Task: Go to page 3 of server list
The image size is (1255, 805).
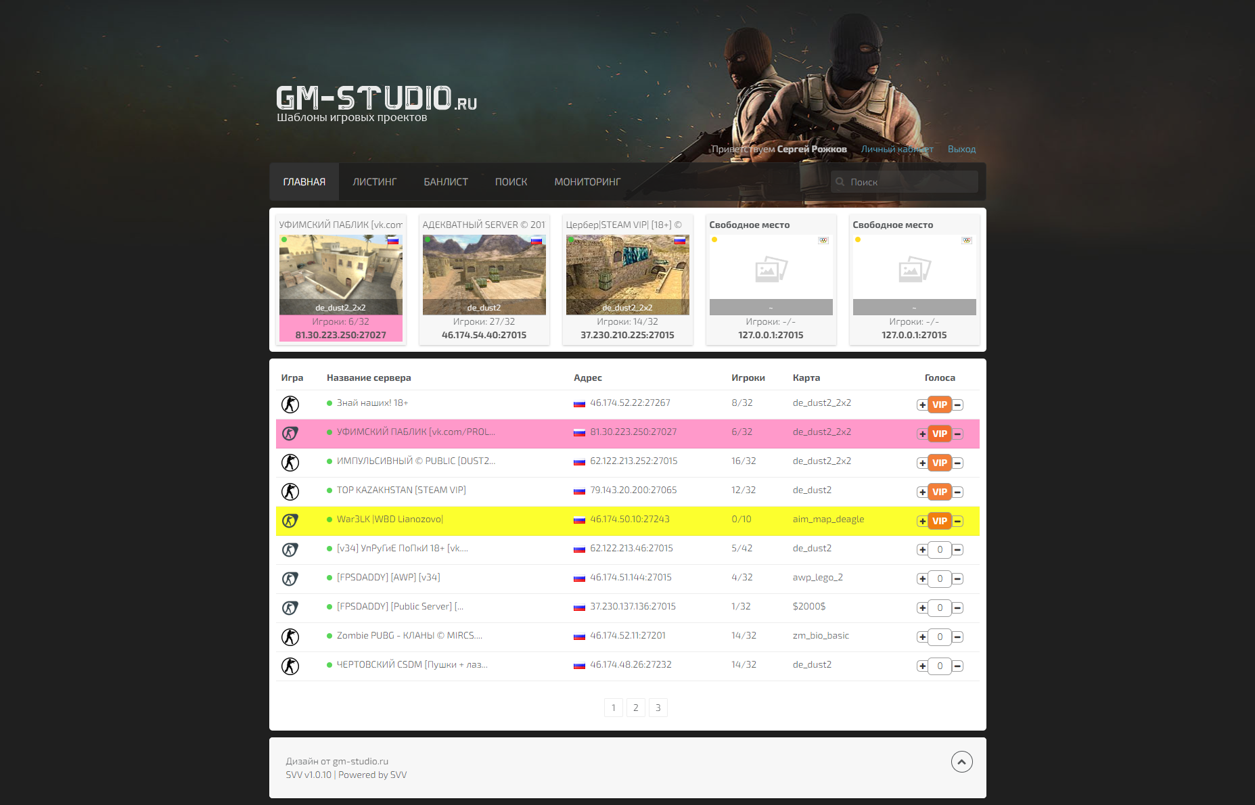Action: (x=658, y=708)
